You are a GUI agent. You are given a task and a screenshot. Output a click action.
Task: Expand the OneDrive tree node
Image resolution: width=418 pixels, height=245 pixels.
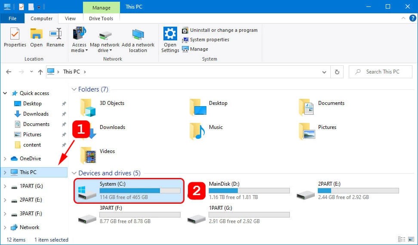point(5,159)
